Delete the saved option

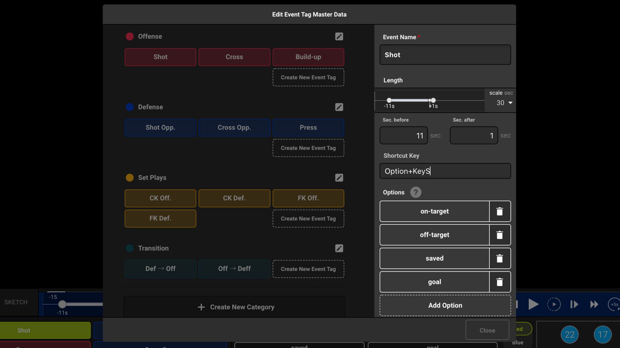point(500,258)
